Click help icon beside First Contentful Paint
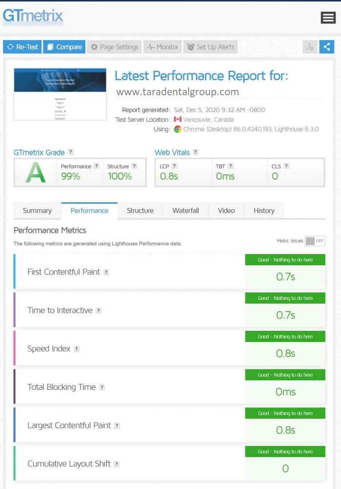The height and width of the screenshot is (489, 341). 106,272
